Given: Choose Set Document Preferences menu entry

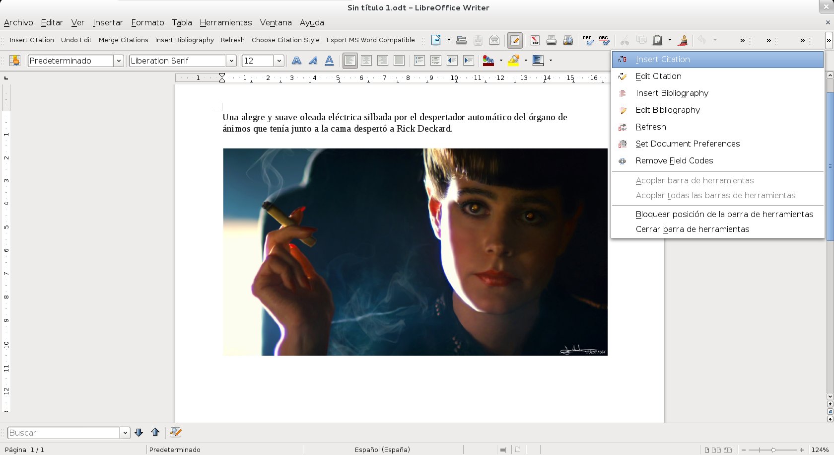Looking at the screenshot, I should click(718, 144).
